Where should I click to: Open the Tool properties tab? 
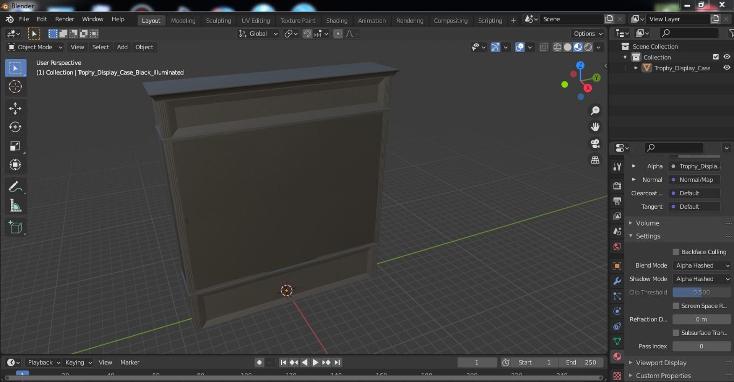point(617,167)
